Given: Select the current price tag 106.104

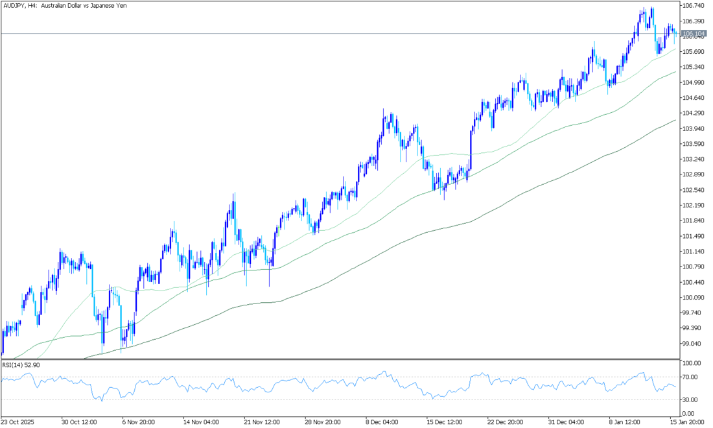Looking at the screenshot, I should coord(694,33).
